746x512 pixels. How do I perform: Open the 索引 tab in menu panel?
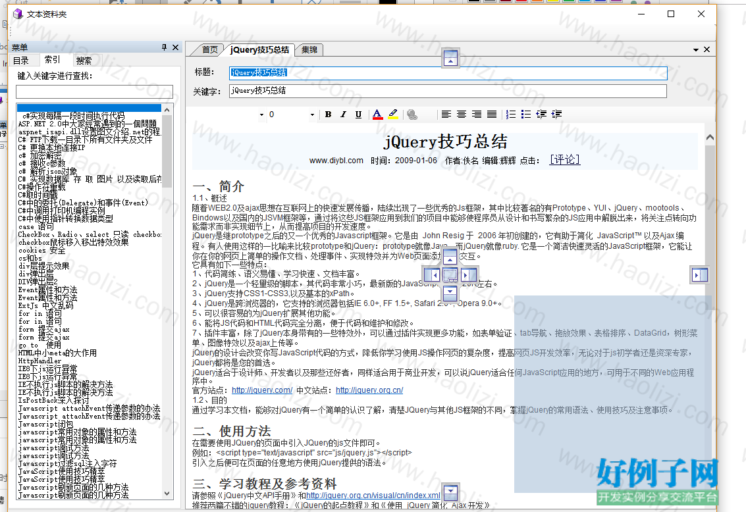point(52,59)
